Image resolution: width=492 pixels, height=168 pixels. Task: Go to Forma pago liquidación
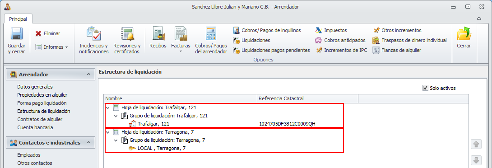pos(42,103)
